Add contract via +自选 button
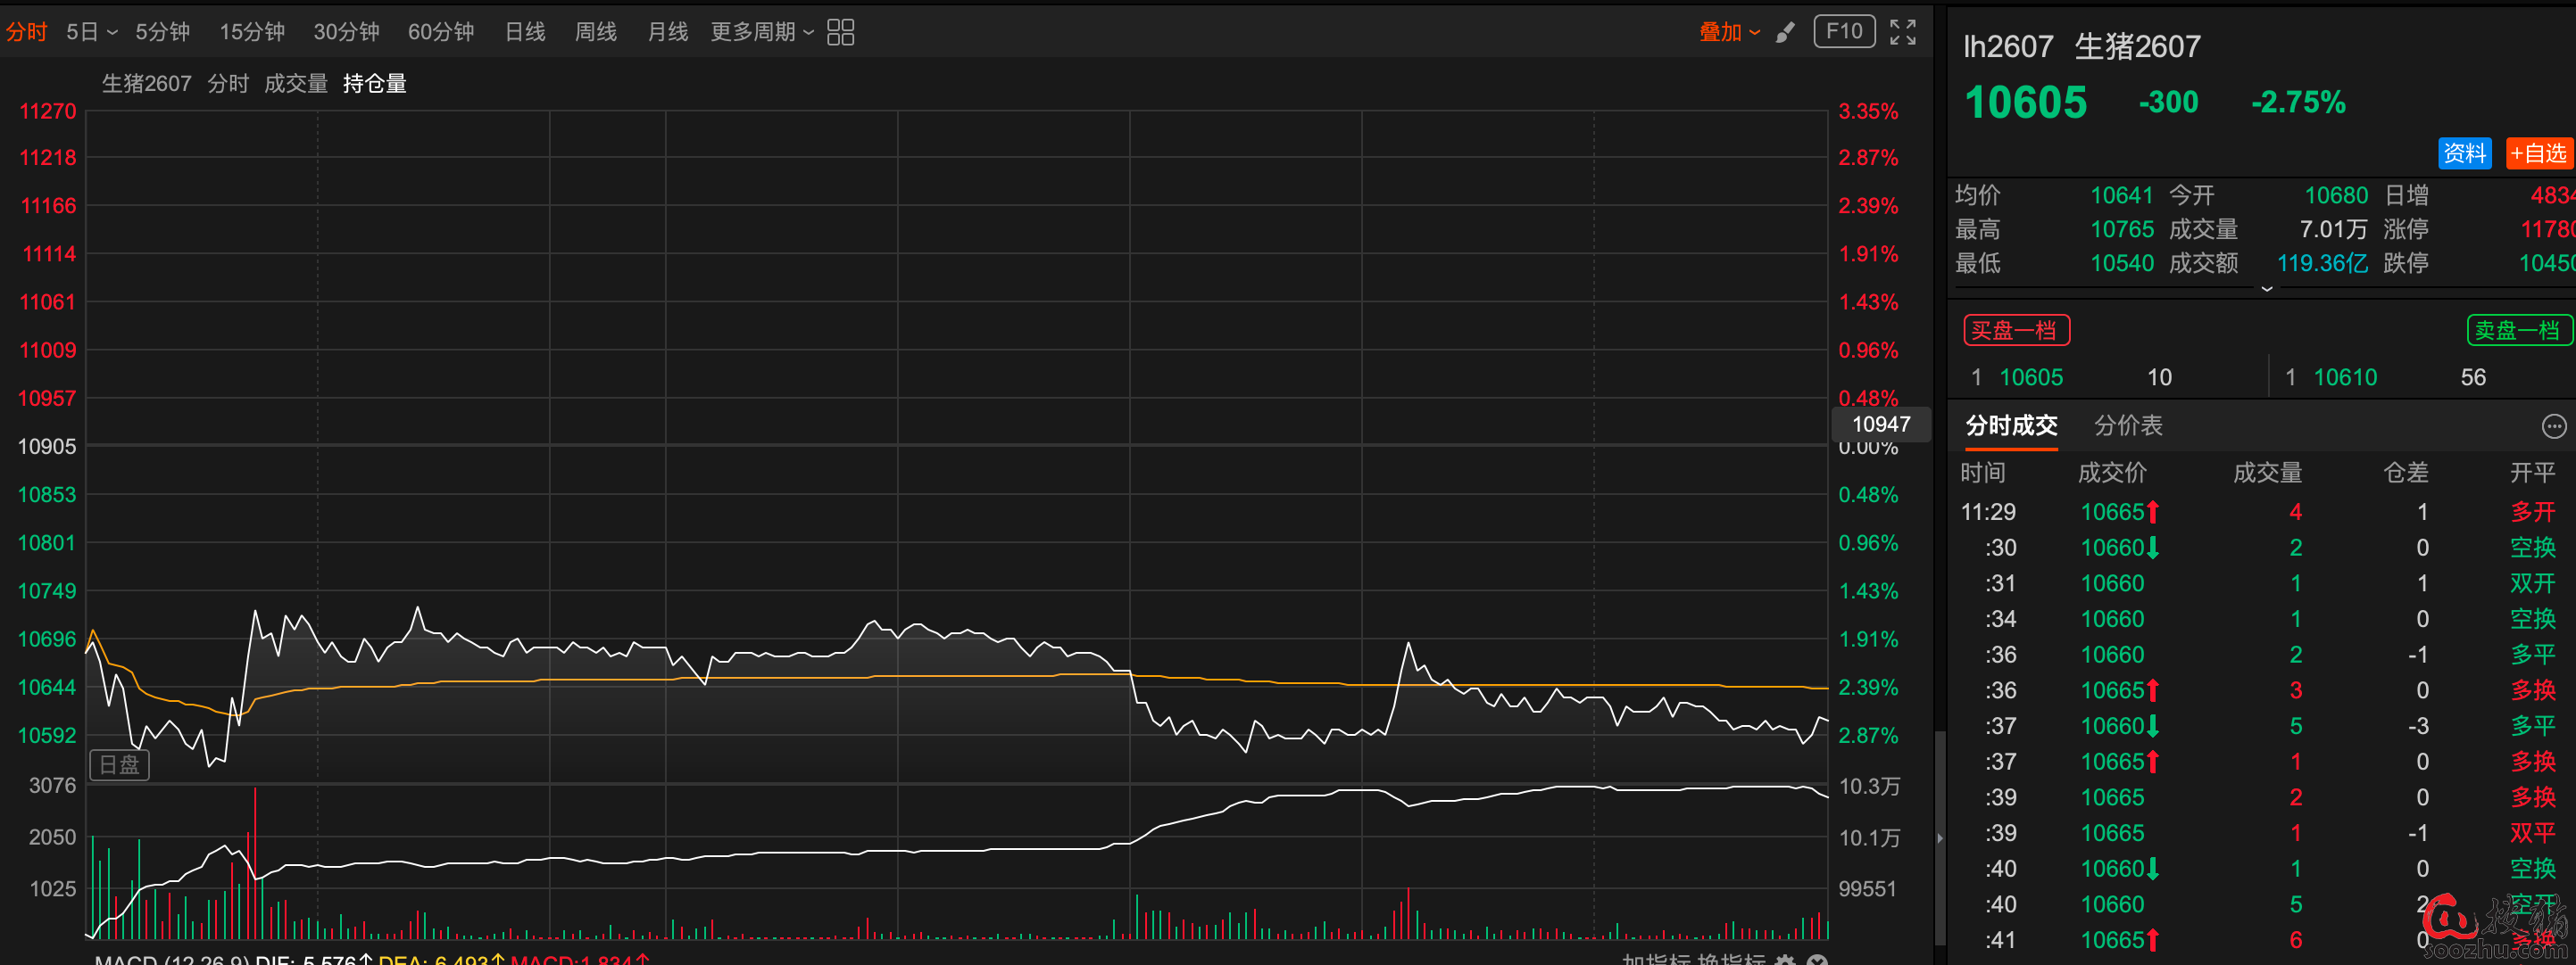2576x965 pixels. [x=2539, y=153]
